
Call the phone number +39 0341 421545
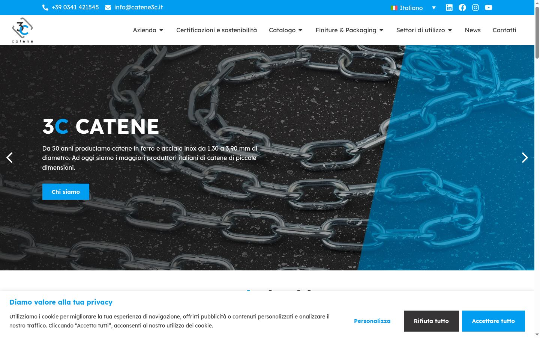click(71, 8)
